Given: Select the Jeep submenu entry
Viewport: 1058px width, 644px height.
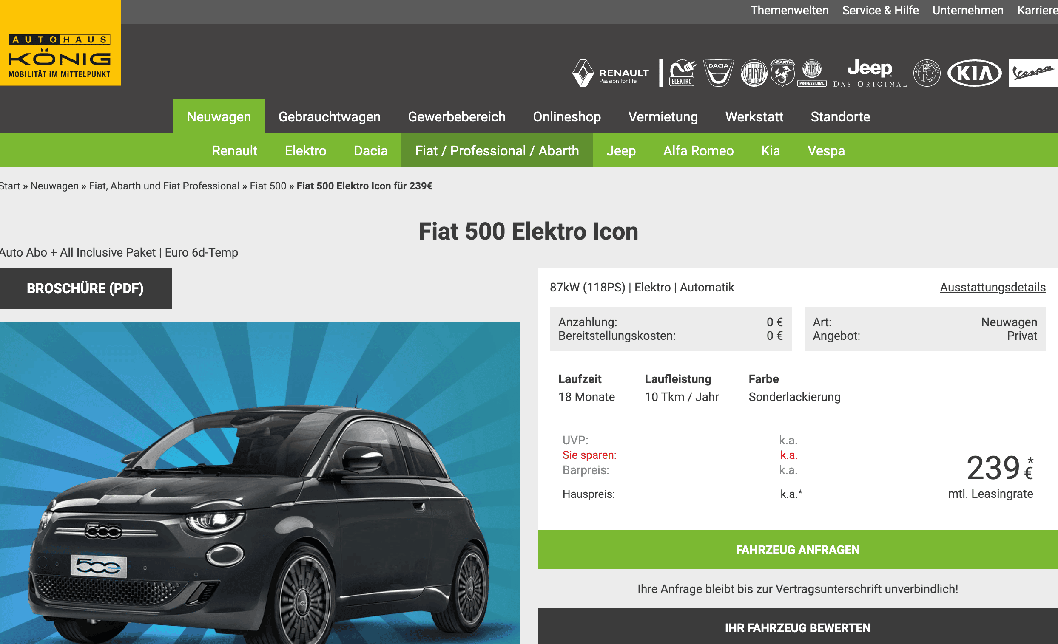Looking at the screenshot, I should click(x=621, y=151).
